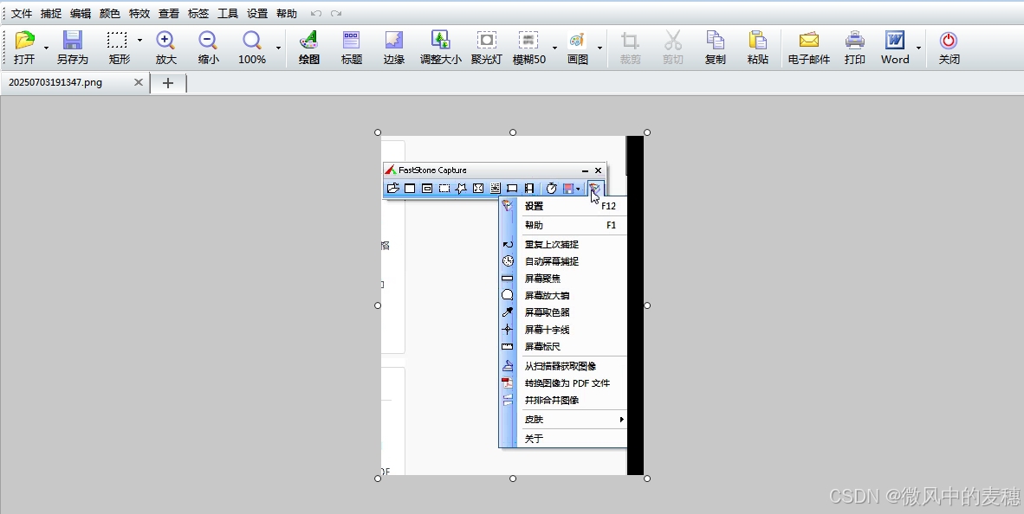Click the Paste (粘贴) icon
Image resolution: width=1024 pixels, height=514 pixels.
pyautogui.click(x=757, y=48)
